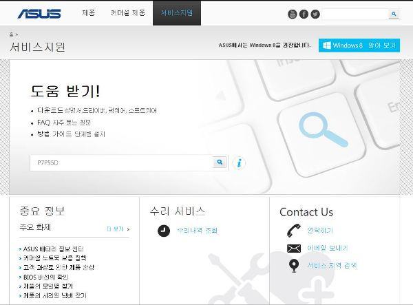Screen dimensions: 413x305
Task: Click the 수리내역 조회 link
Action: 197,231
